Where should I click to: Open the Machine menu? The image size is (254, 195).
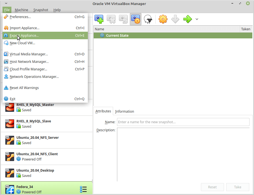[21, 10]
